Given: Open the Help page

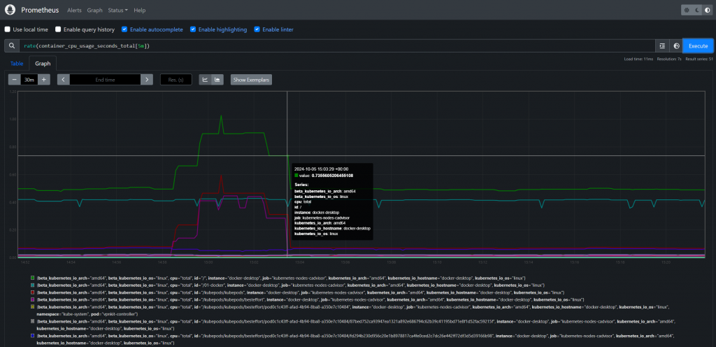Looking at the screenshot, I should tap(140, 10).
